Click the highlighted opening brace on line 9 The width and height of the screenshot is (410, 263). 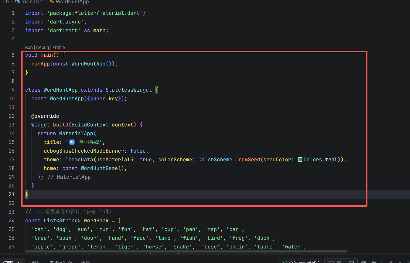coord(157,90)
